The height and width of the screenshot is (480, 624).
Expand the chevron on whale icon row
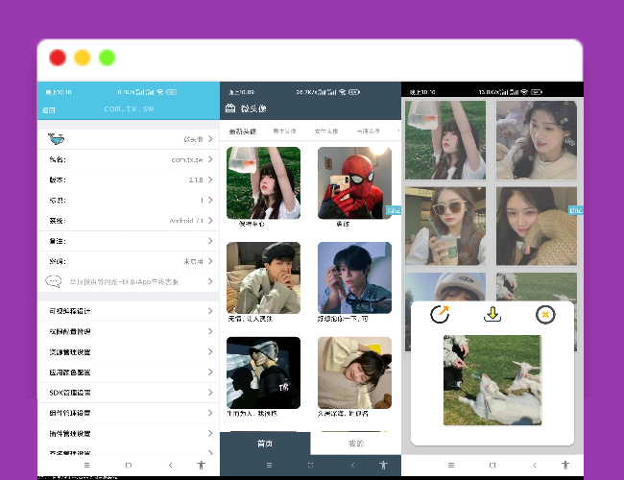click(210, 139)
